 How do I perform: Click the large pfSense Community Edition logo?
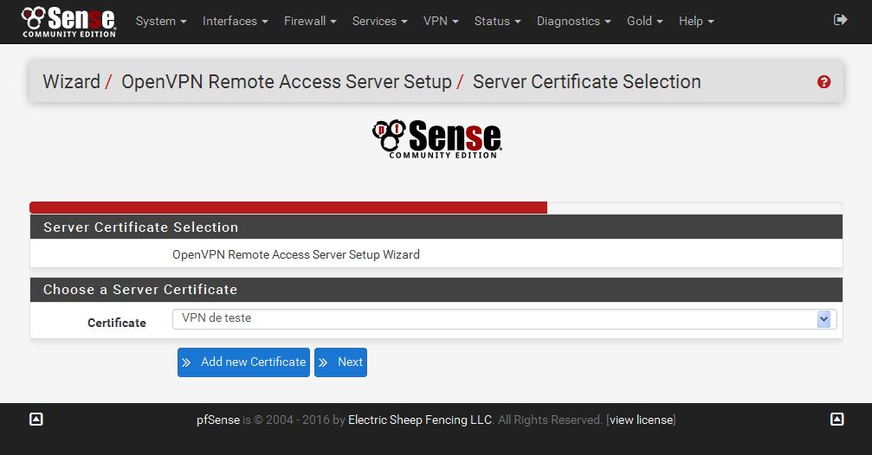click(436, 139)
